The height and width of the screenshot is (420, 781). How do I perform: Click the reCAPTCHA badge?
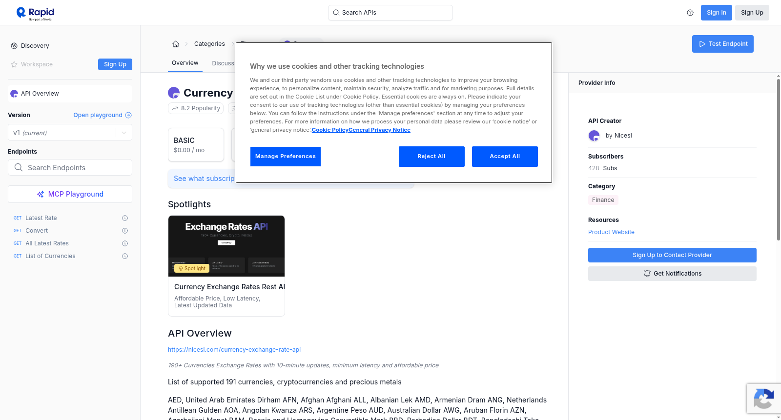(763, 399)
